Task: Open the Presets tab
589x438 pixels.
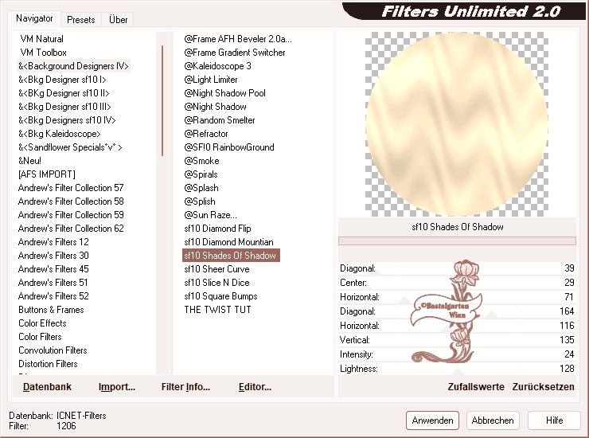Action: click(x=80, y=20)
